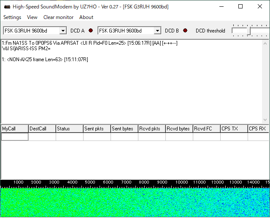270x219 pixels.
Task: Open the View menu
Action: click(32, 17)
